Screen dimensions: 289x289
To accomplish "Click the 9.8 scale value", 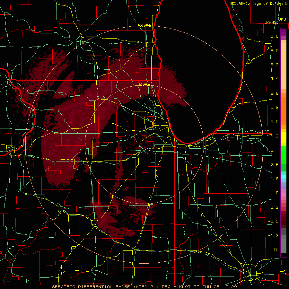I will [x=275, y=36].
